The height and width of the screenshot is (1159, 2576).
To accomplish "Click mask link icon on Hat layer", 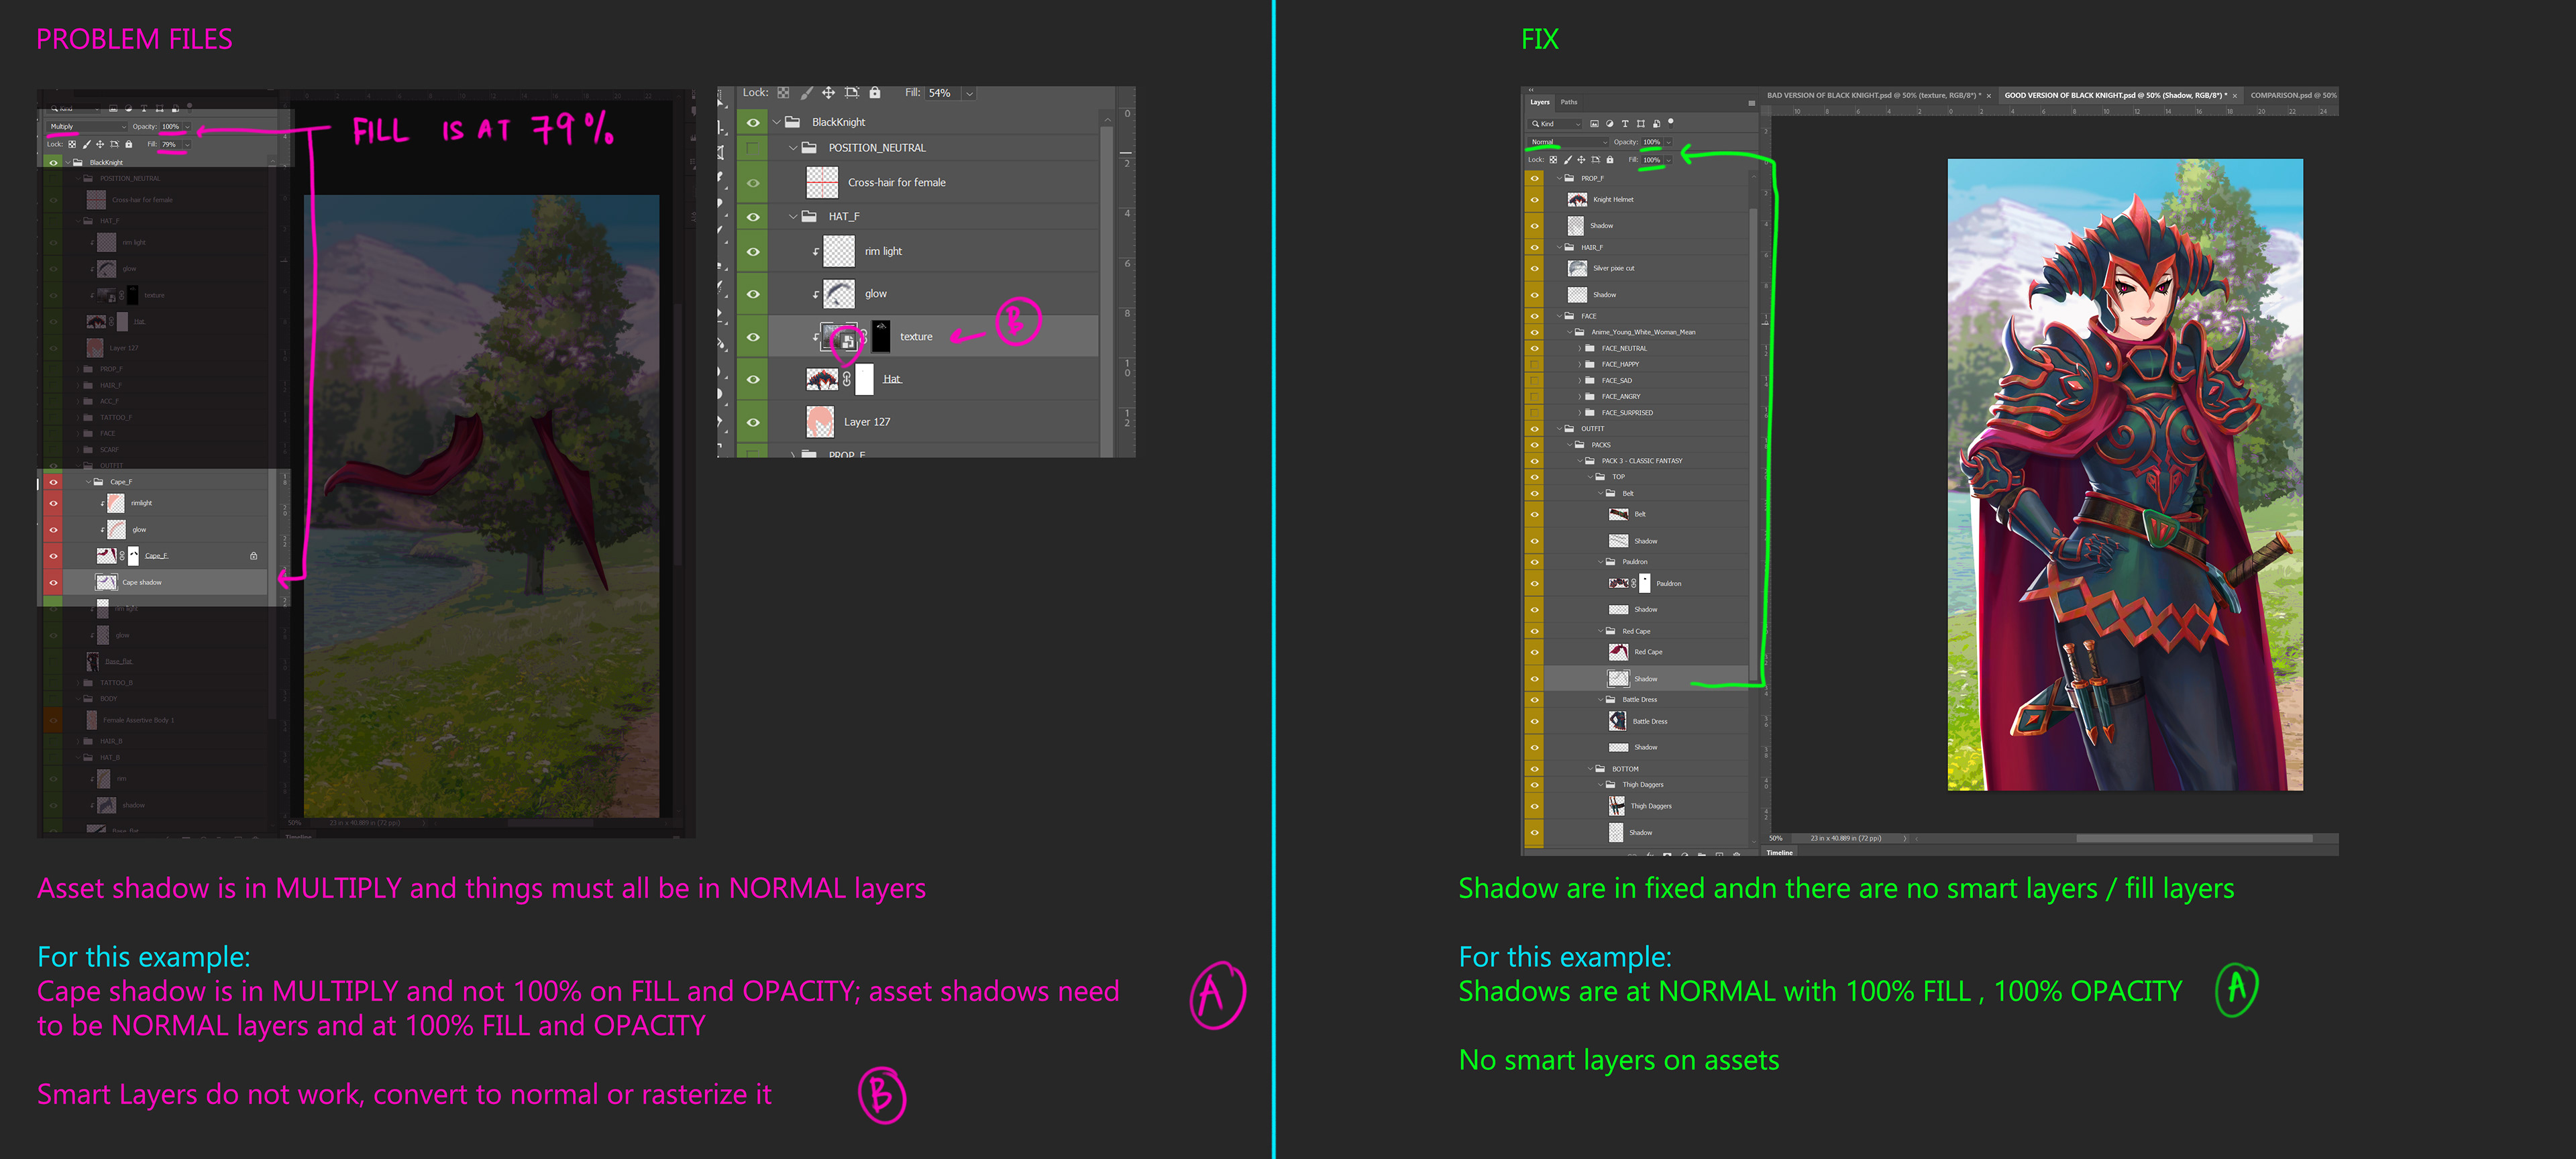I will point(847,379).
